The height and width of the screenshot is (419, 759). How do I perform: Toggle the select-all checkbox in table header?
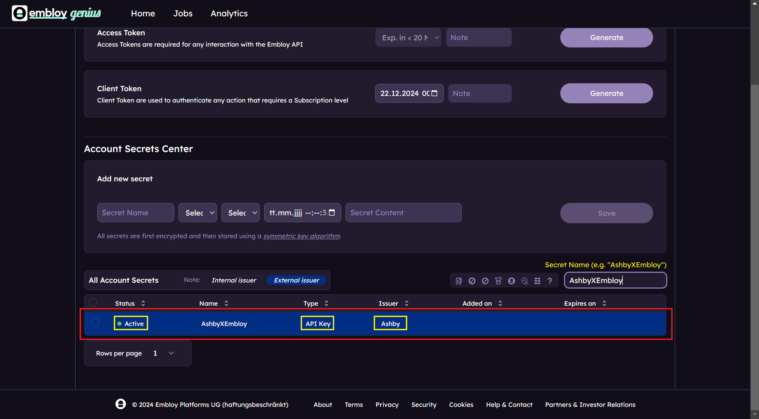pos(93,303)
